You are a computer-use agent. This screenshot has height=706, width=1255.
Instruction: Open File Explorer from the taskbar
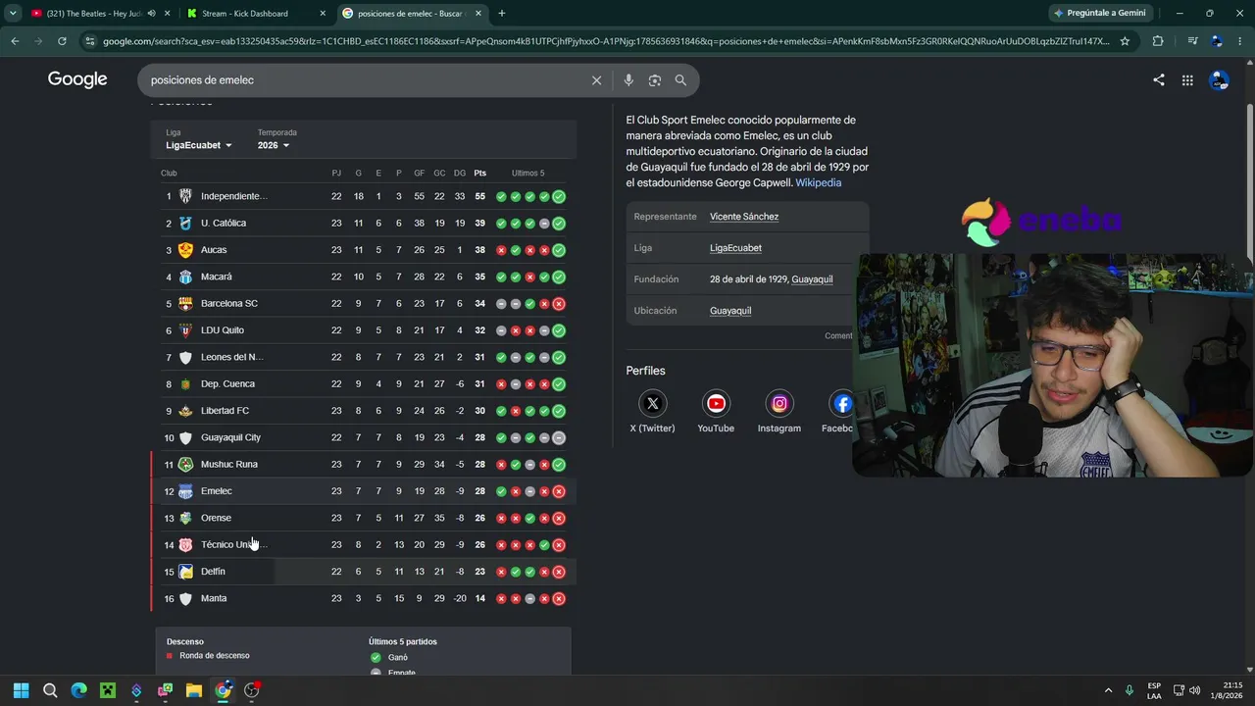coord(194,690)
